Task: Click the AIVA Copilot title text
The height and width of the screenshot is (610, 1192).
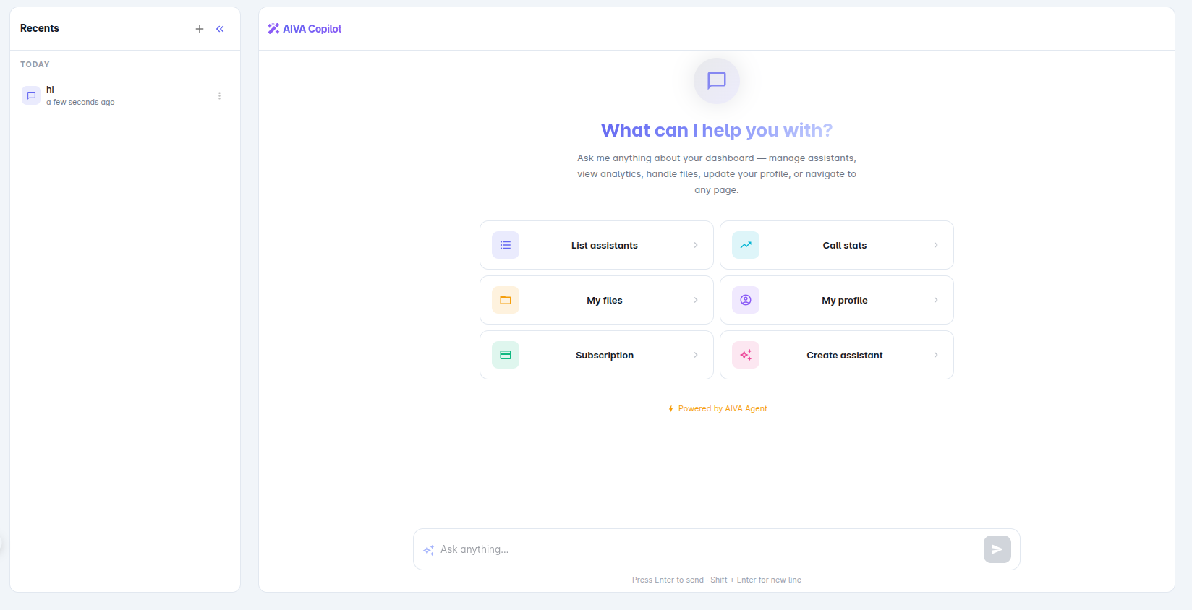Action: point(312,29)
